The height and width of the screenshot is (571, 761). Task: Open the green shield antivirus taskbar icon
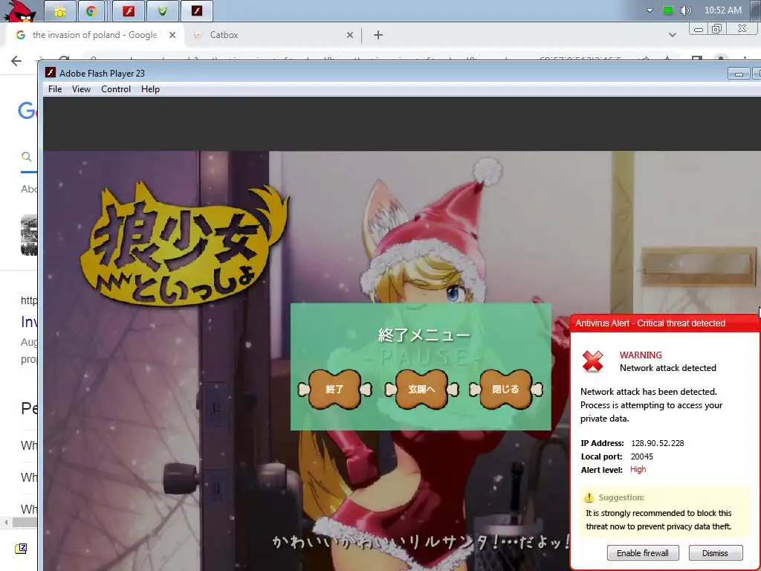(x=163, y=11)
